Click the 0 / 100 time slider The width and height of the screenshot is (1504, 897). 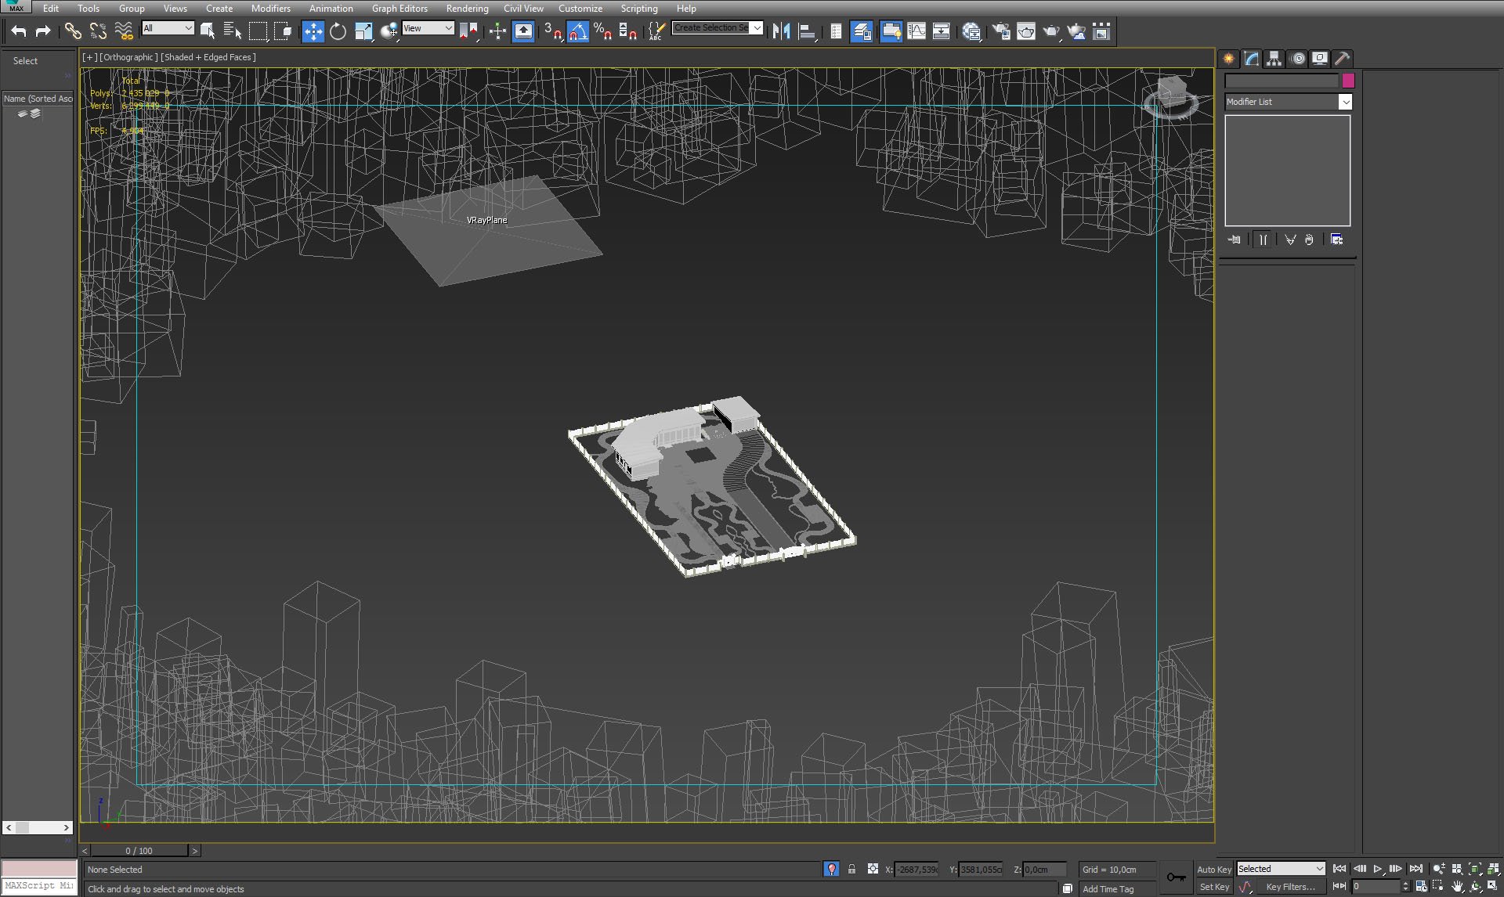(139, 850)
